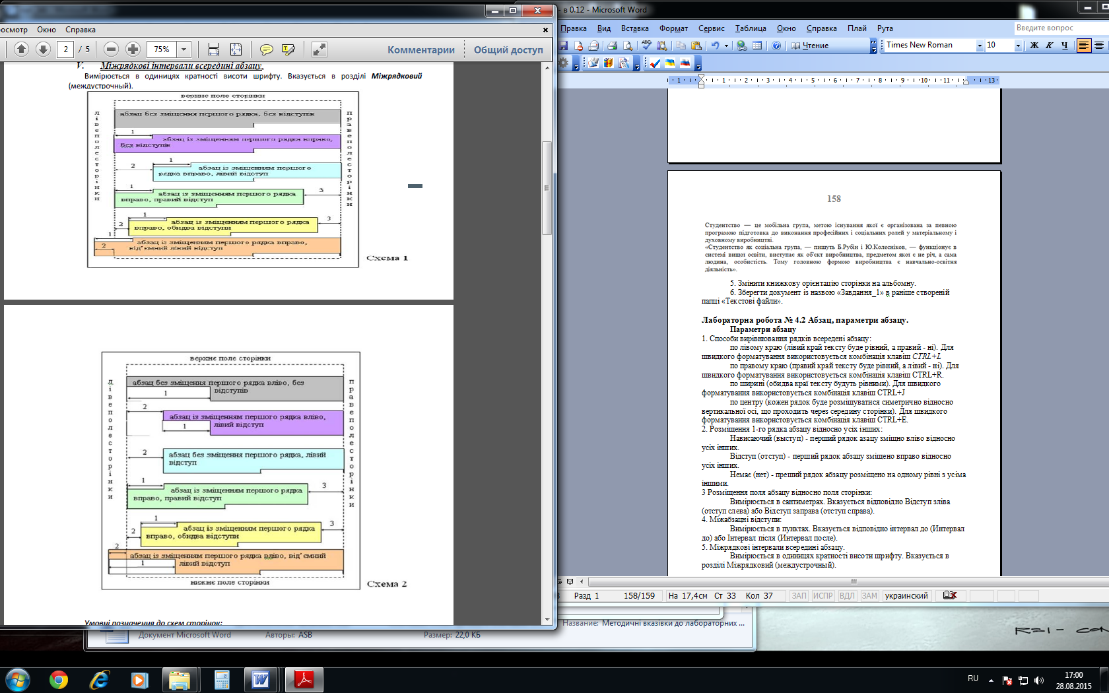1109x693 pixels.
Task: Toggle center alignment in Word
Action: (1099, 46)
